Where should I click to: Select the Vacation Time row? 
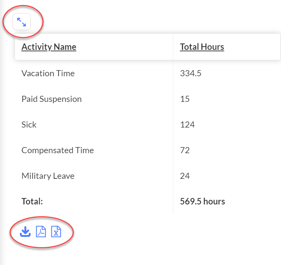pyautogui.click(x=148, y=73)
